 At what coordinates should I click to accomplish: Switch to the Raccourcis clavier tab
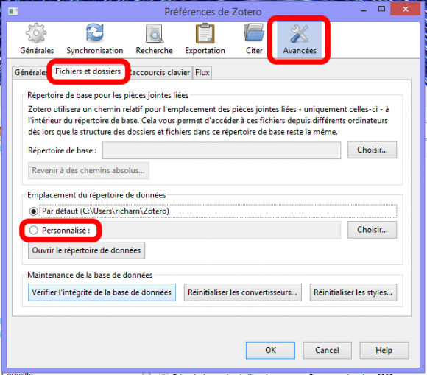point(160,73)
